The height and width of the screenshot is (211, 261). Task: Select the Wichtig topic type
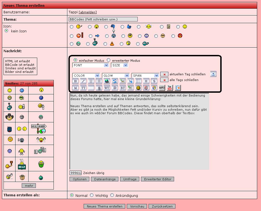coord(92,195)
